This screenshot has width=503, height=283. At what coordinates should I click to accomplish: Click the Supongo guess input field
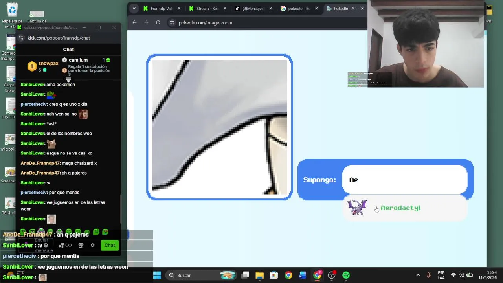[x=405, y=180]
